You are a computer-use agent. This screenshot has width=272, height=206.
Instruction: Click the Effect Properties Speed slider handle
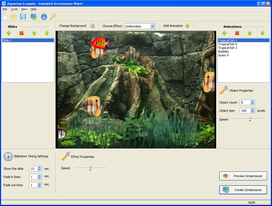[x=90, y=168]
